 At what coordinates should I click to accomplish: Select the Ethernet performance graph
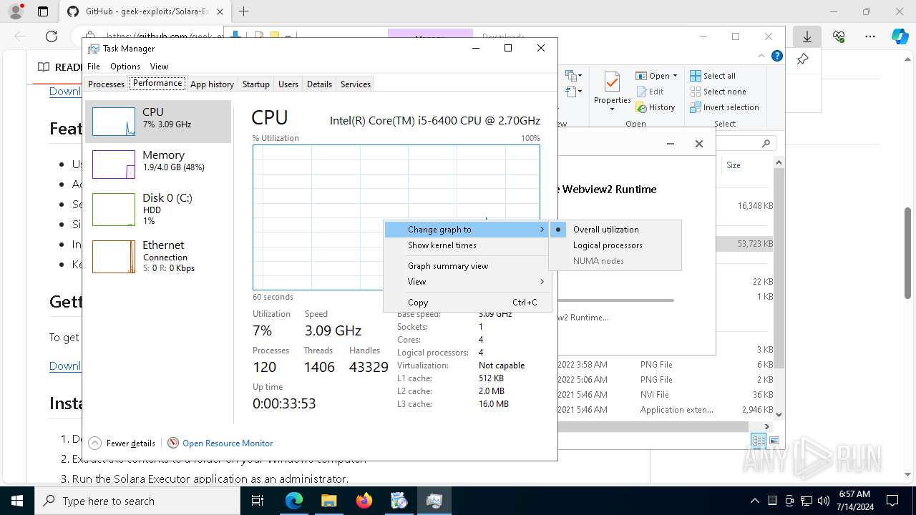114,257
